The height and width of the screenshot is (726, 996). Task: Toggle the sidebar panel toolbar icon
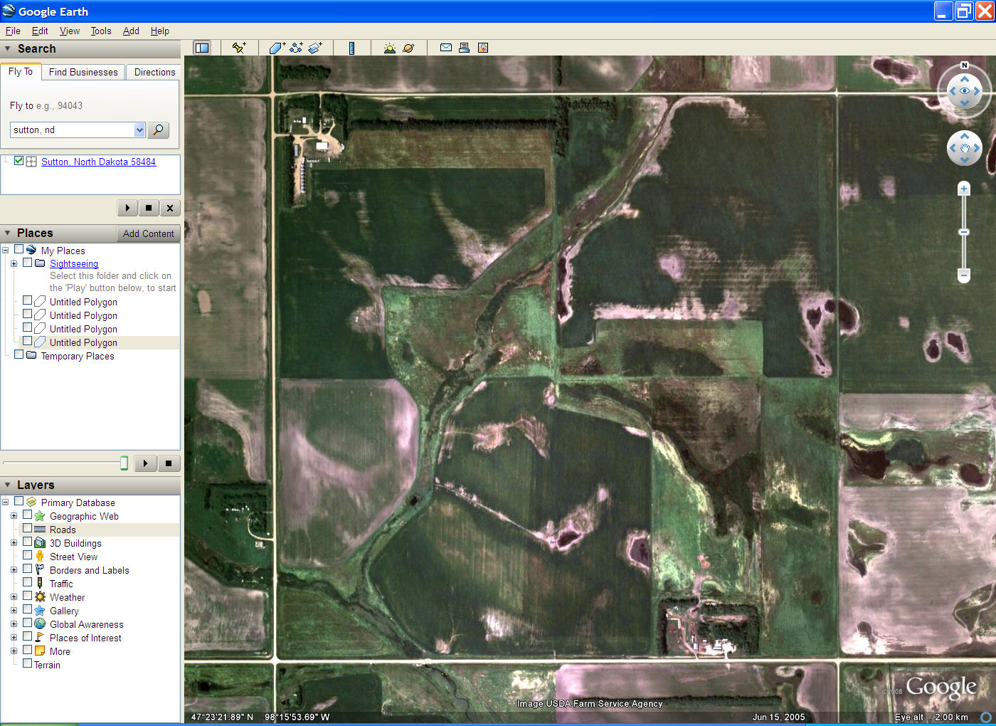(x=202, y=48)
